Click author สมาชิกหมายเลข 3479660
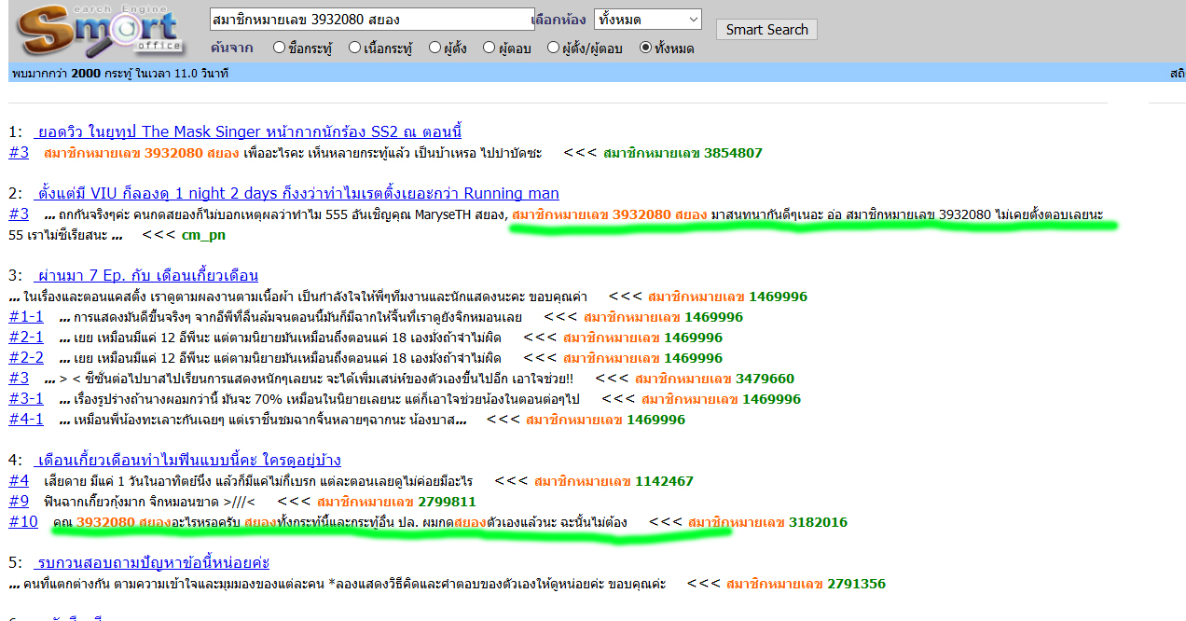1186x621 pixels. click(x=714, y=379)
